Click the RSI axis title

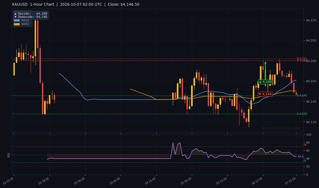(9, 155)
